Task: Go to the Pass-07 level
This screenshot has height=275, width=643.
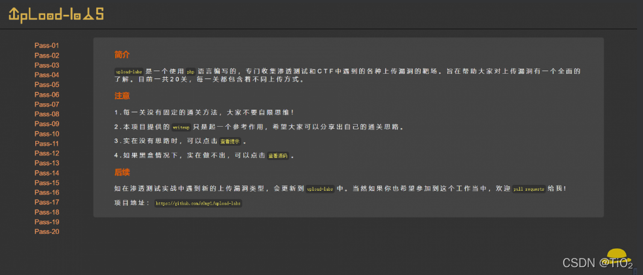Action: (46, 105)
